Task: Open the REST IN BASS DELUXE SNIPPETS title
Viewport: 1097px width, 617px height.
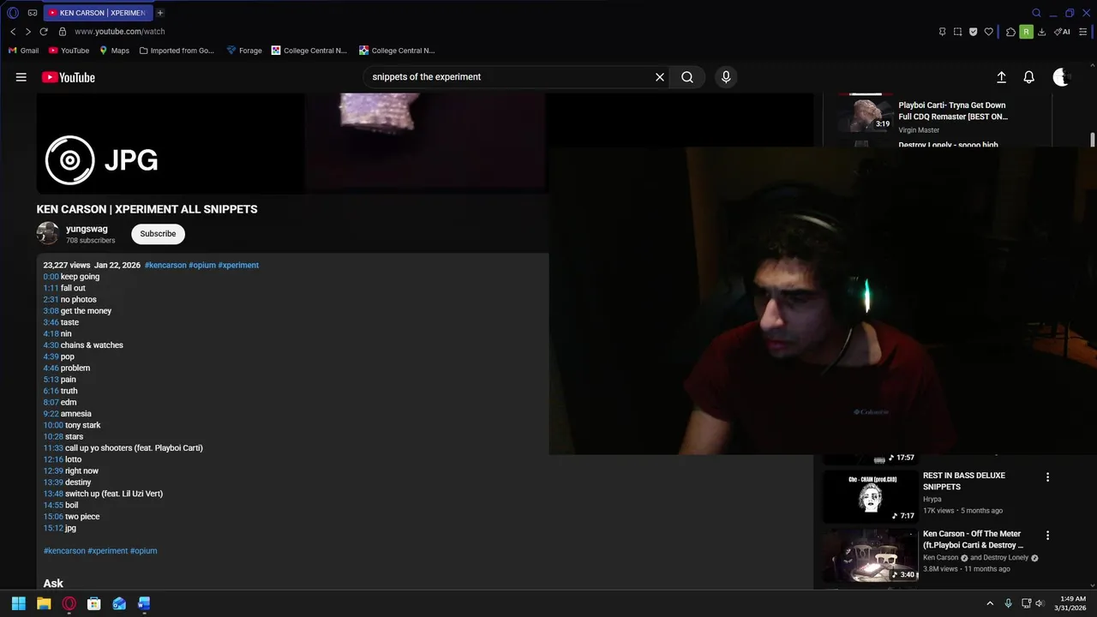Action: click(x=964, y=481)
